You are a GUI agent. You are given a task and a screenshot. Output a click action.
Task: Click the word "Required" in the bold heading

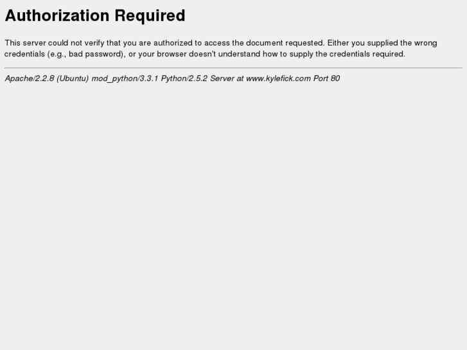pyautogui.click(x=150, y=17)
